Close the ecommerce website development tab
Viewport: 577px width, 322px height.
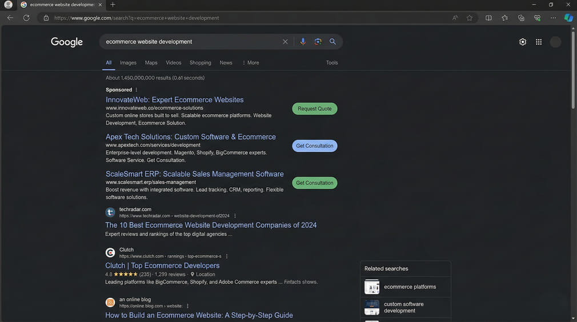point(100,5)
